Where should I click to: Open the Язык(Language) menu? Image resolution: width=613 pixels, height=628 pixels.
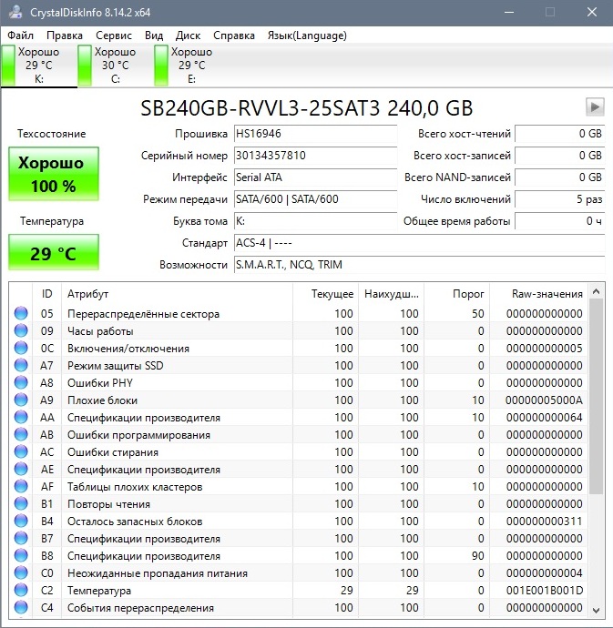tap(307, 35)
